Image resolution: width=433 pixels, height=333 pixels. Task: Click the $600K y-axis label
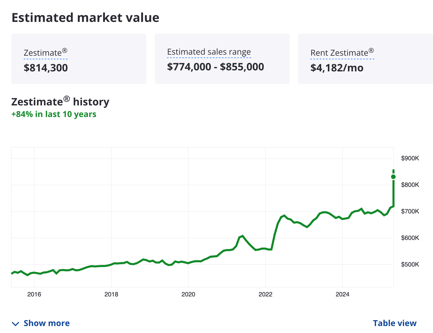(x=410, y=238)
